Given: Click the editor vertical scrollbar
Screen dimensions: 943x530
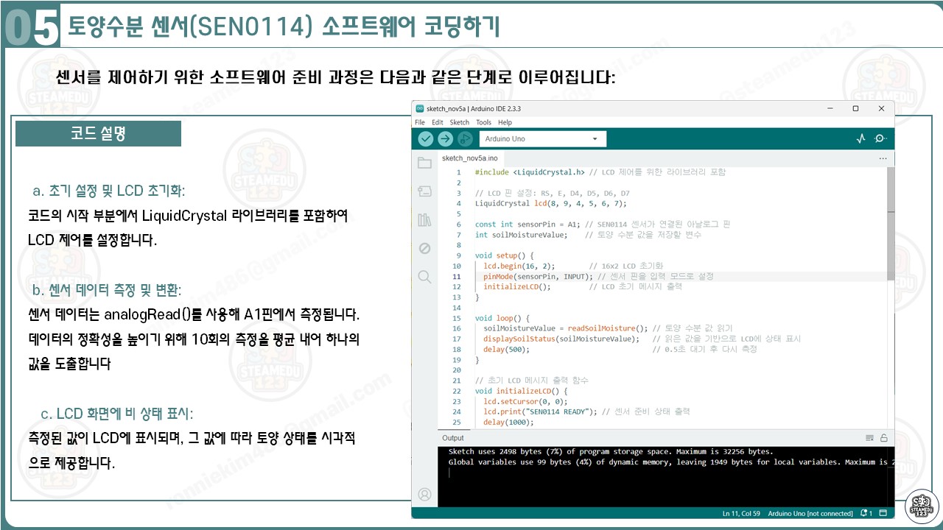Looking at the screenshot, I should point(891,224).
